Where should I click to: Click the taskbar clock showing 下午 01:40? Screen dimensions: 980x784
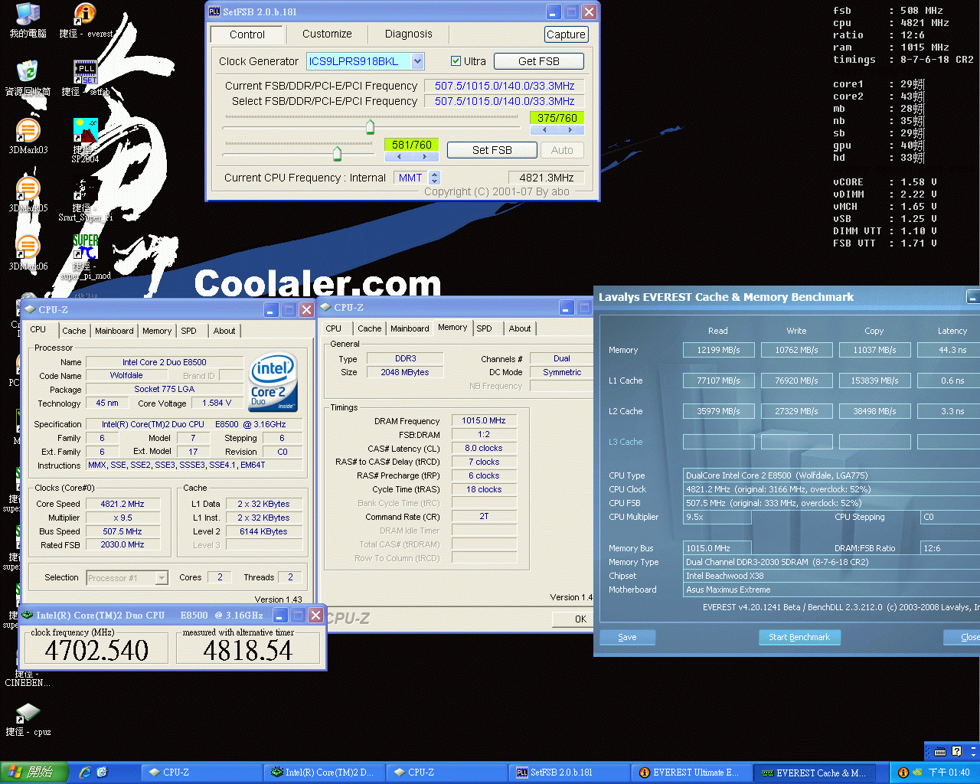949,773
